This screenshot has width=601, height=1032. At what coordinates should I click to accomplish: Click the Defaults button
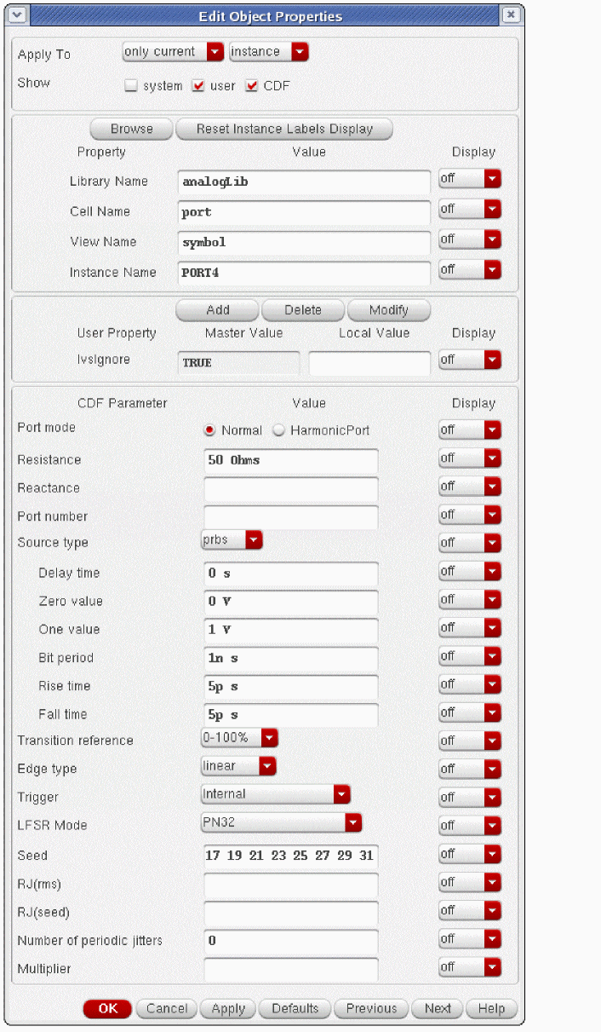pyautogui.click(x=295, y=1009)
